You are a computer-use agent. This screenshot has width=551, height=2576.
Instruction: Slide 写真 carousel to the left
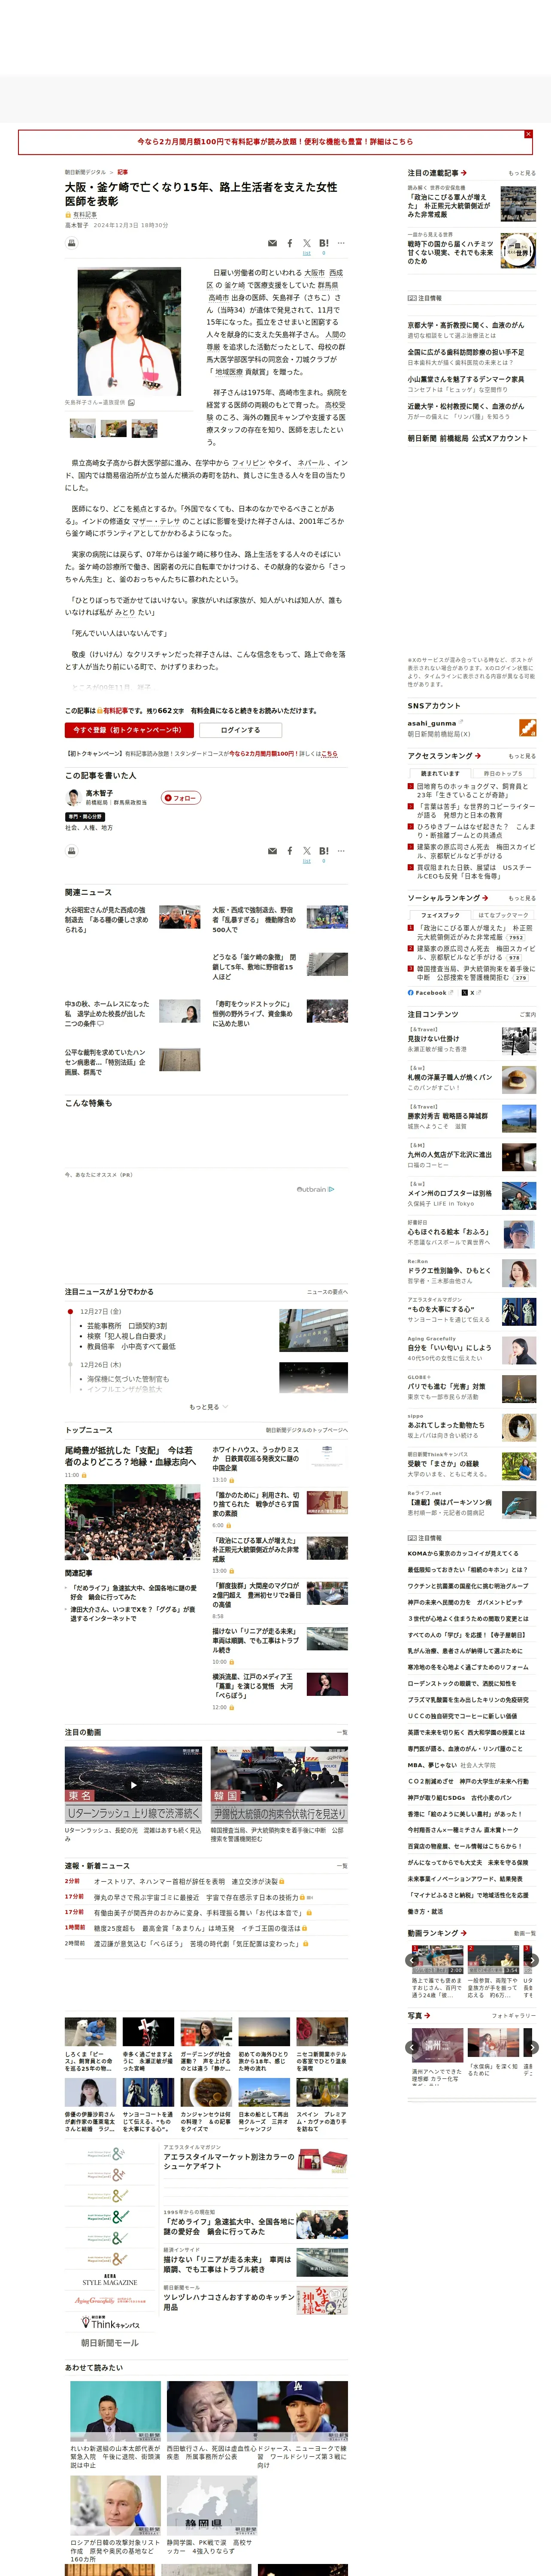click(x=412, y=2047)
